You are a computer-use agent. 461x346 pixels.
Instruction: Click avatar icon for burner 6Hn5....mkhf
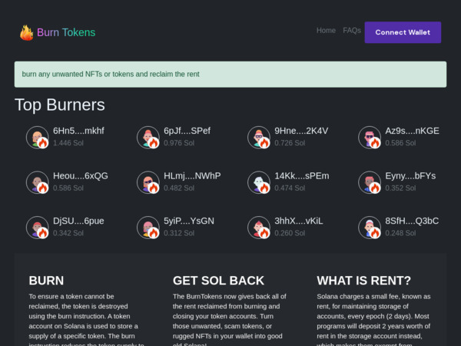[x=38, y=137]
